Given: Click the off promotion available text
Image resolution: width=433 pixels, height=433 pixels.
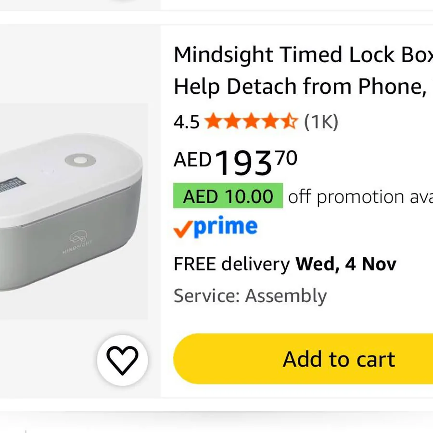Looking at the screenshot, I should 360,197.
